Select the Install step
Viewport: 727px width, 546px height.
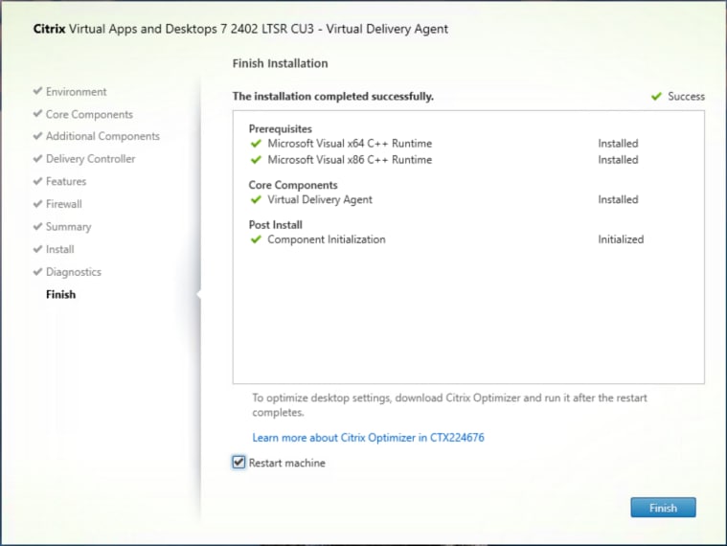click(x=59, y=249)
